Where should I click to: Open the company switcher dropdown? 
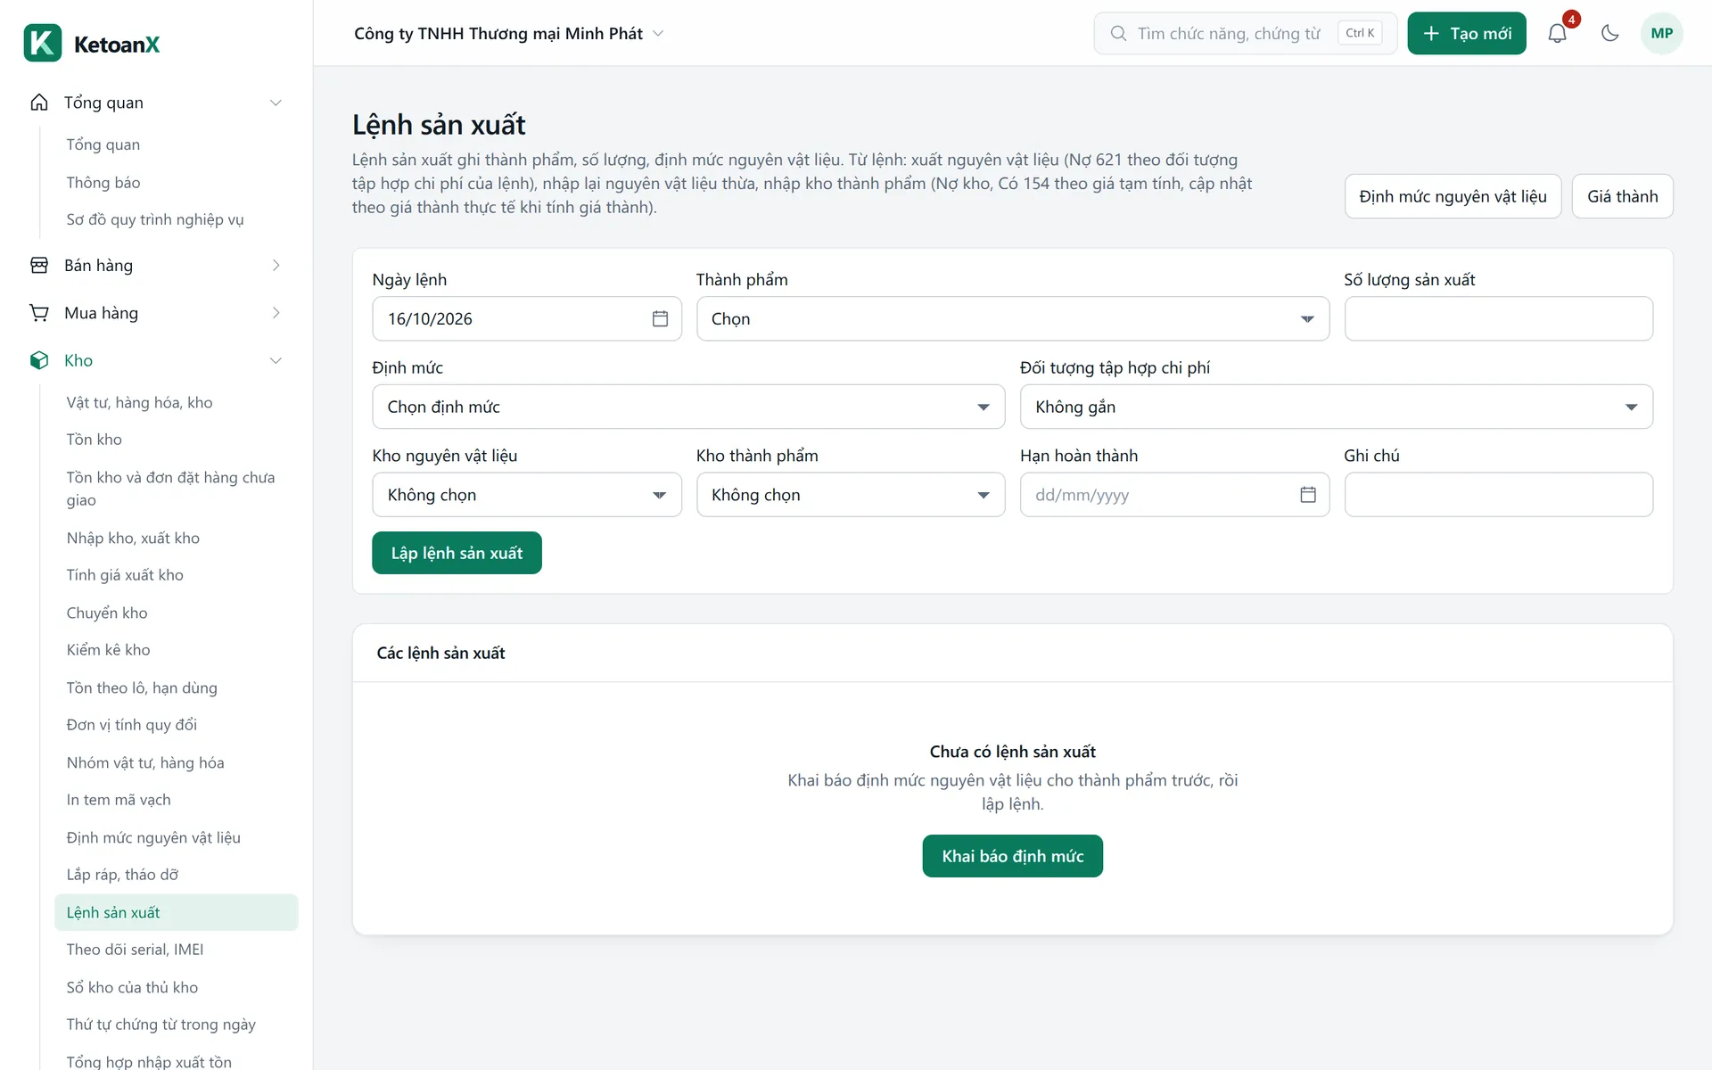point(509,34)
